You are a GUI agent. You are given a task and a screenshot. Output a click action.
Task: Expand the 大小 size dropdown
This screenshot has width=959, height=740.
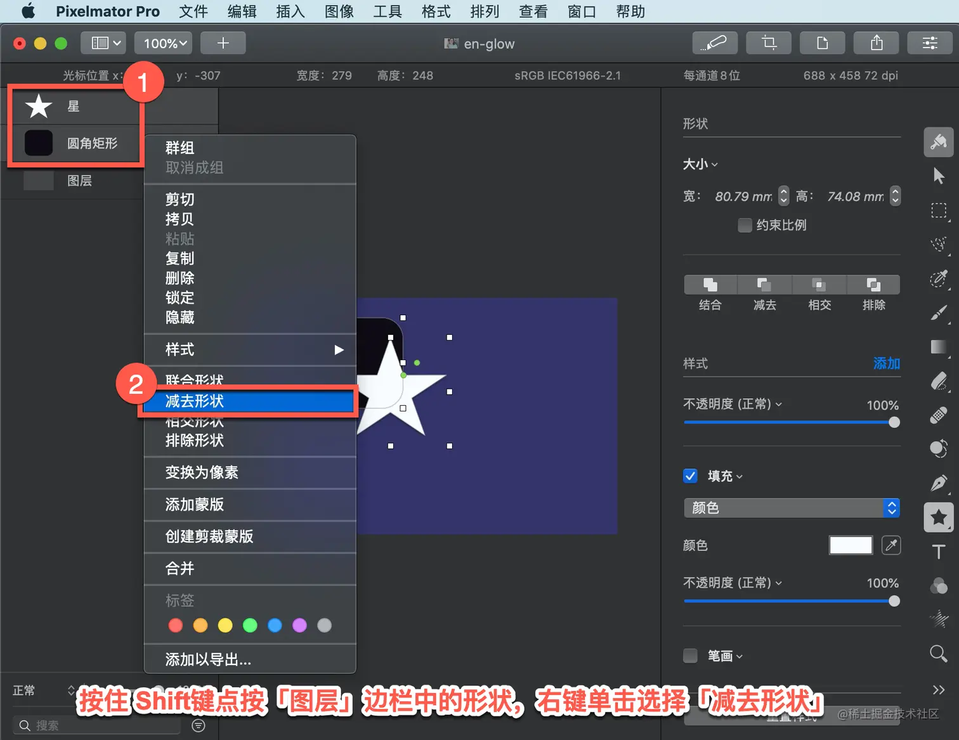[700, 164]
